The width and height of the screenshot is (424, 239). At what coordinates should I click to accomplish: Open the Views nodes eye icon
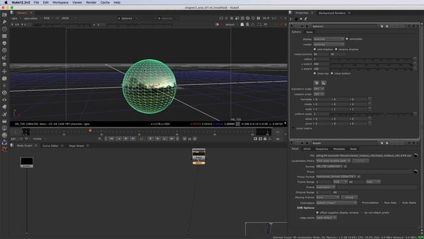5,100
